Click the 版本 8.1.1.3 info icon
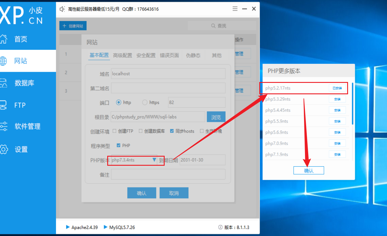Viewport: 387px width, 236px height. [220, 227]
